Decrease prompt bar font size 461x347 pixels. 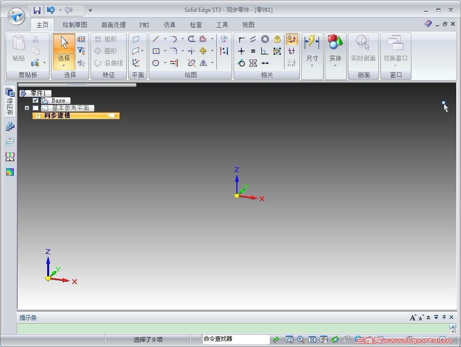pos(421,317)
